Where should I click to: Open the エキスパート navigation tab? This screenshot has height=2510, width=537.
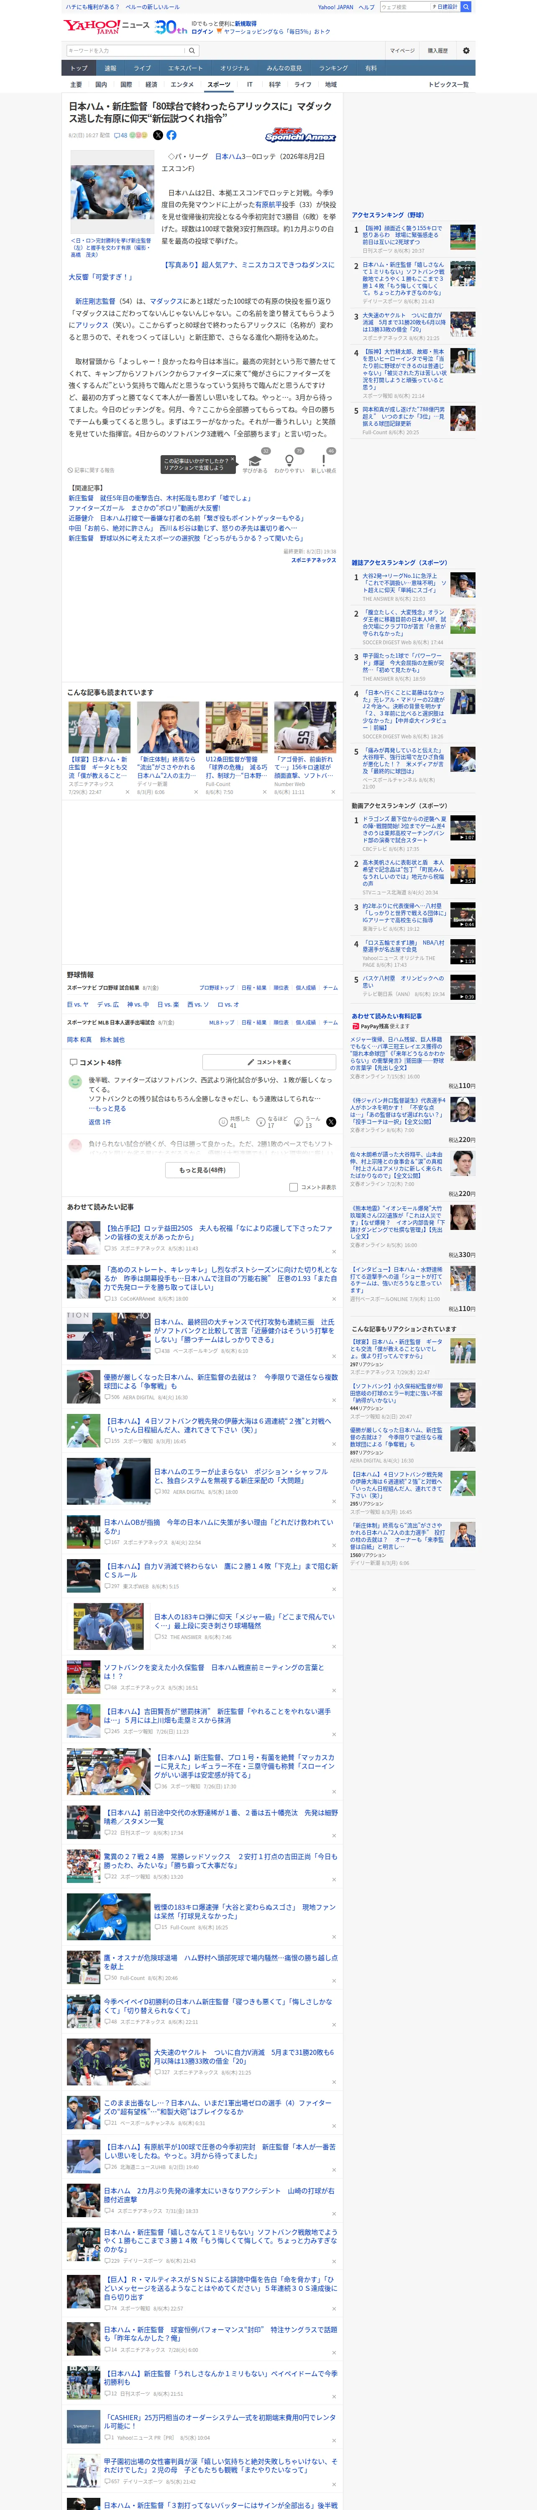pos(185,68)
